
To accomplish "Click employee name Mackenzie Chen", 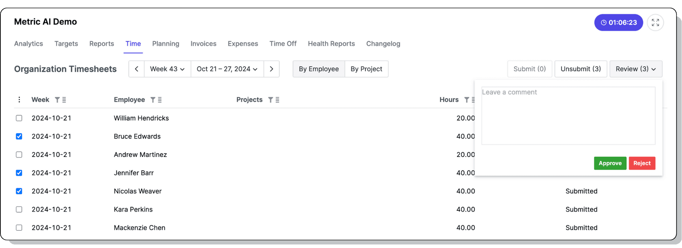I will click(x=140, y=227).
